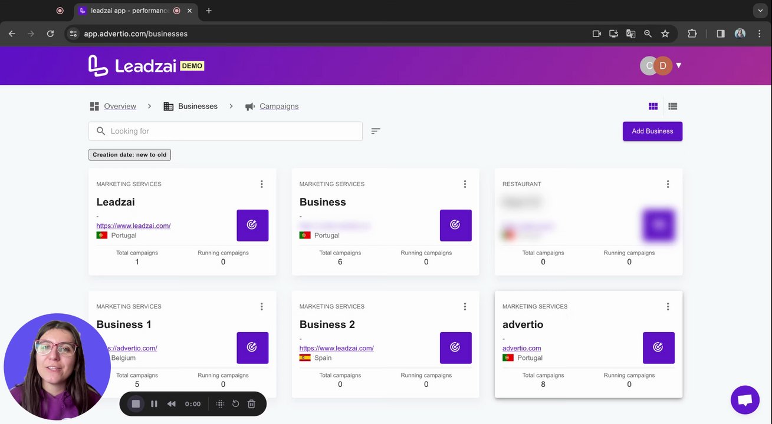Open the advertio card target icon
This screenshot has height=424, width=772.
point(658,347)
